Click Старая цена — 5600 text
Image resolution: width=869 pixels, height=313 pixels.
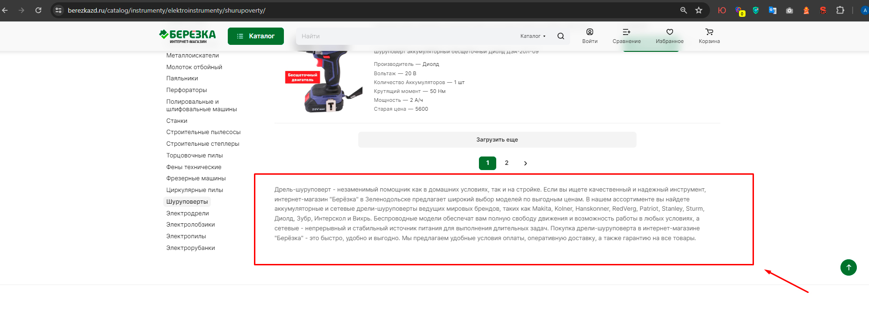click(x=401, y=109)
